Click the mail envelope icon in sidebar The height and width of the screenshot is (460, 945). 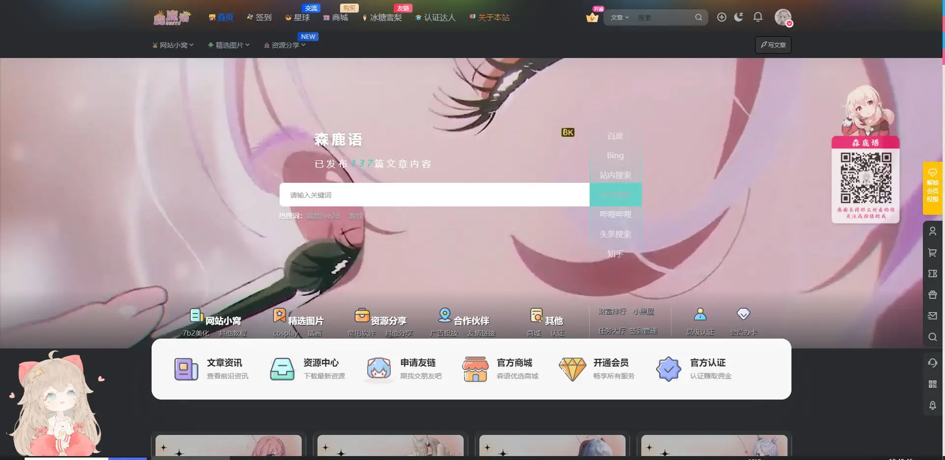[x=932, y=316]
